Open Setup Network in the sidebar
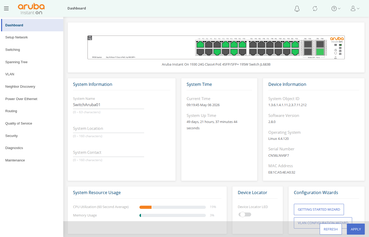 [x=32, y=37]
